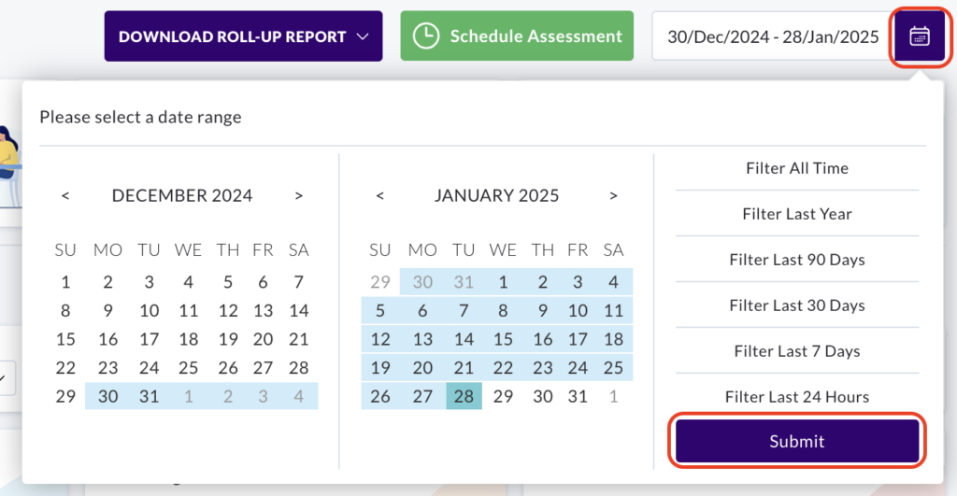Click the Schedule Assessment button
Image resolution: width=957 pixels, height=496 pixels.
point(517,36)
